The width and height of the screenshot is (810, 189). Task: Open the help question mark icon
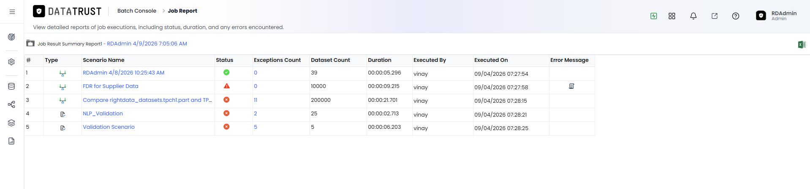click(736, 16)
